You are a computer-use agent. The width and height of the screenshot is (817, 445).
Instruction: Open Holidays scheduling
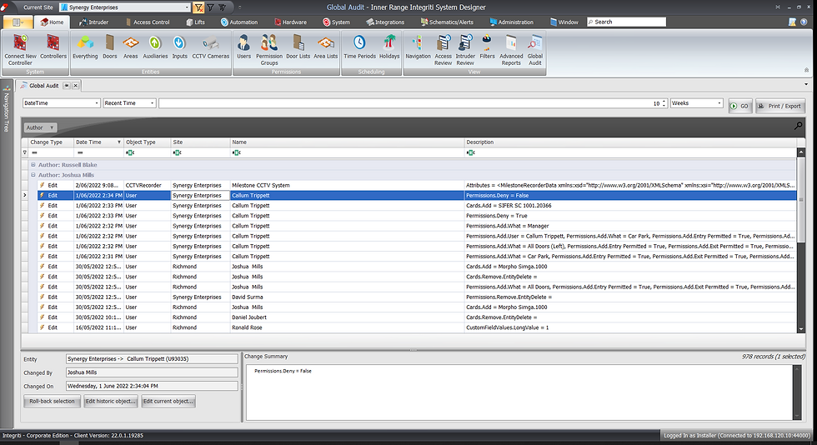point(389,47)
